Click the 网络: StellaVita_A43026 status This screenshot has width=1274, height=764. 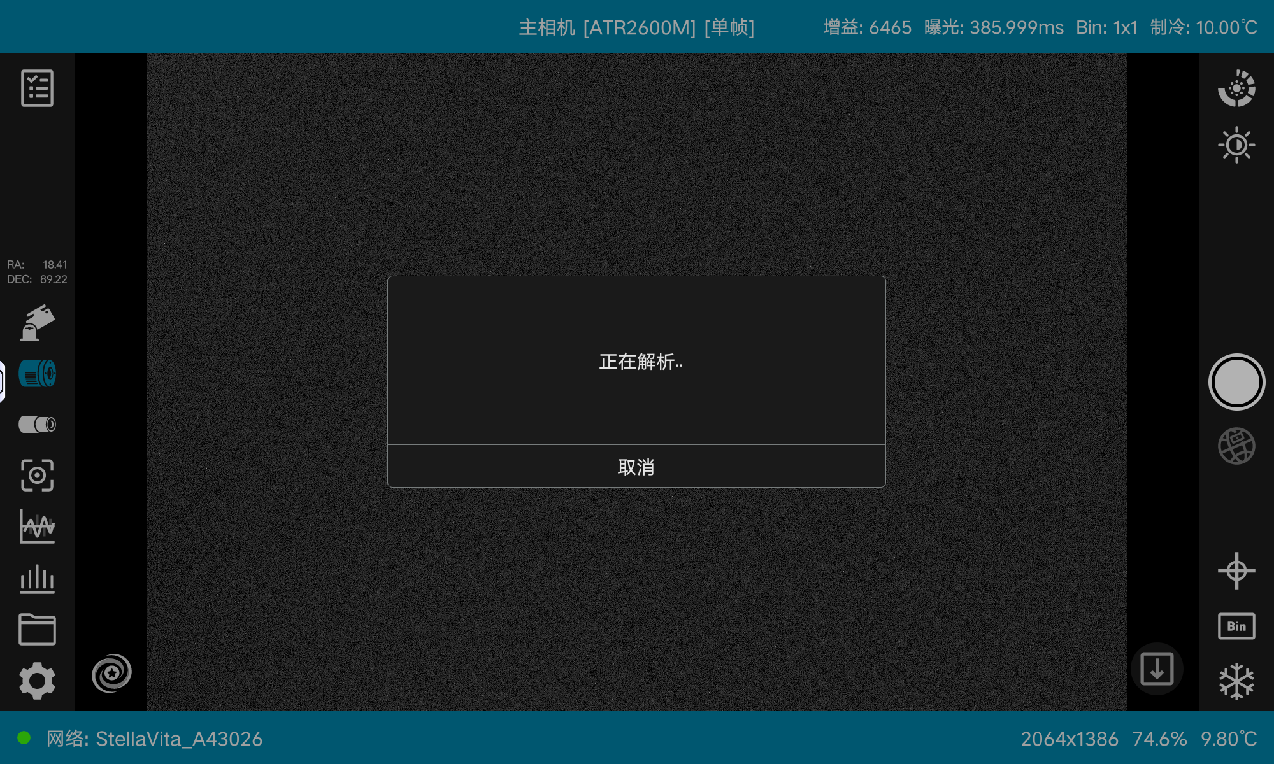point(154,739)
